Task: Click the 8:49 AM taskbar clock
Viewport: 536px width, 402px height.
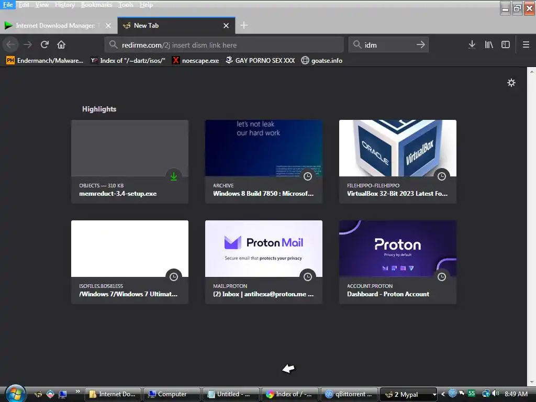Action: [x=516, y=394]
